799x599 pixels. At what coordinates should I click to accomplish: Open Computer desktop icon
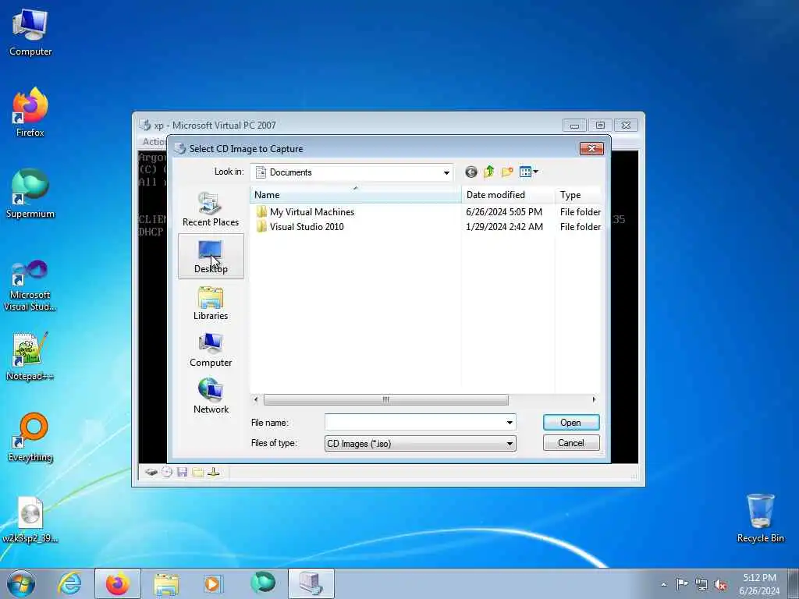coord(30,33)
